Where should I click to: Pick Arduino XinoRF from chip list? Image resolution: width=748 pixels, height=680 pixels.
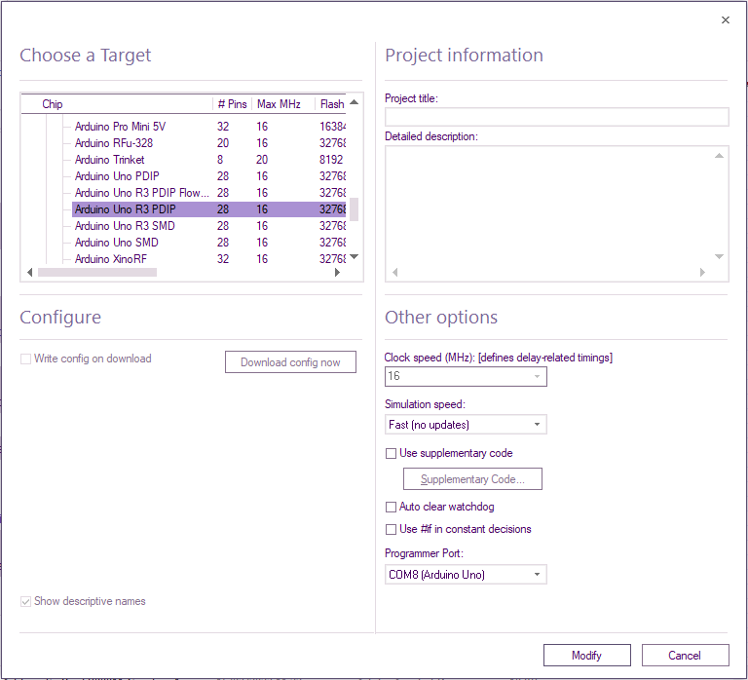[x=110, y=259]
